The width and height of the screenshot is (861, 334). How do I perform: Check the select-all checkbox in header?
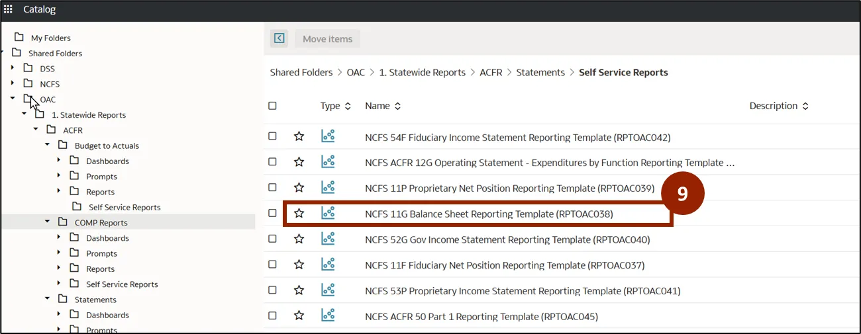272,106
